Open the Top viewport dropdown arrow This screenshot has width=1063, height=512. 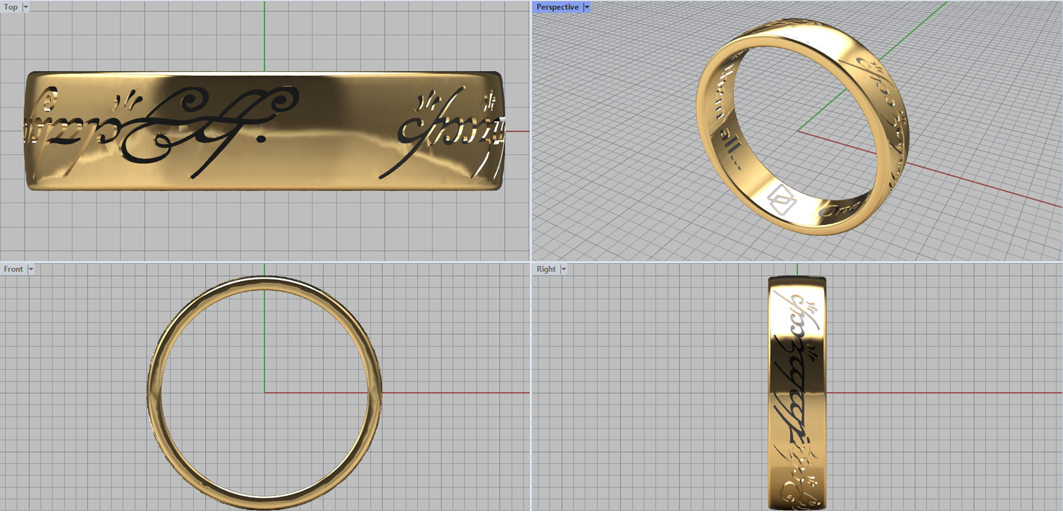[26, 7]
